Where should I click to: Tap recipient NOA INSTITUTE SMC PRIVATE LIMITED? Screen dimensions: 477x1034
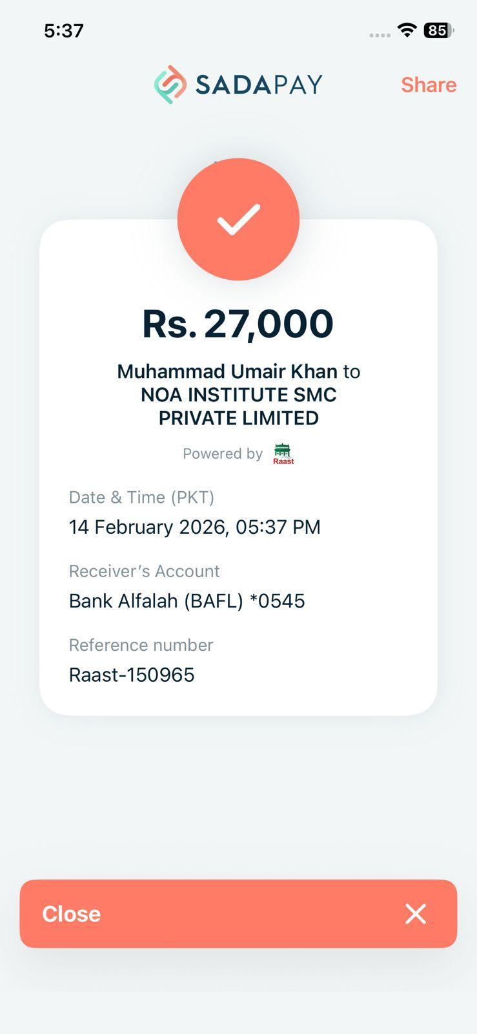238,406
